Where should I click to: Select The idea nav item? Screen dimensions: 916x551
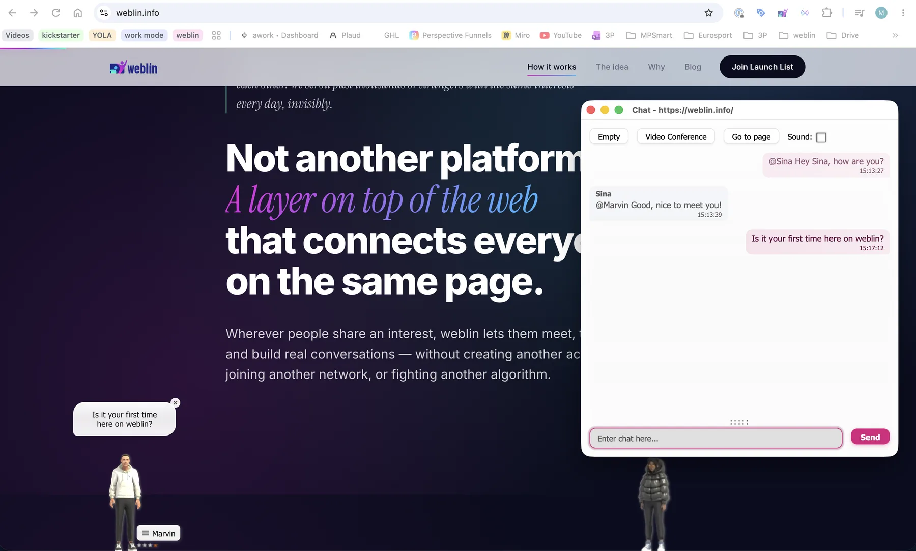612,67
